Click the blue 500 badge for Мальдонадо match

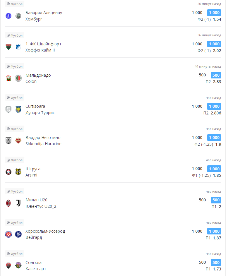[216, 75]
